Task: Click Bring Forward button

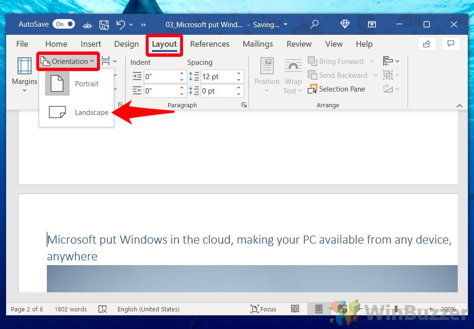Action: 336,61
